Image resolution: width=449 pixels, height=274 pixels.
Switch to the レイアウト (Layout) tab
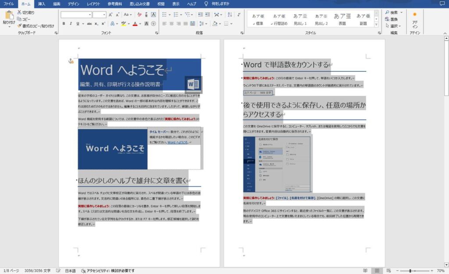93,4
